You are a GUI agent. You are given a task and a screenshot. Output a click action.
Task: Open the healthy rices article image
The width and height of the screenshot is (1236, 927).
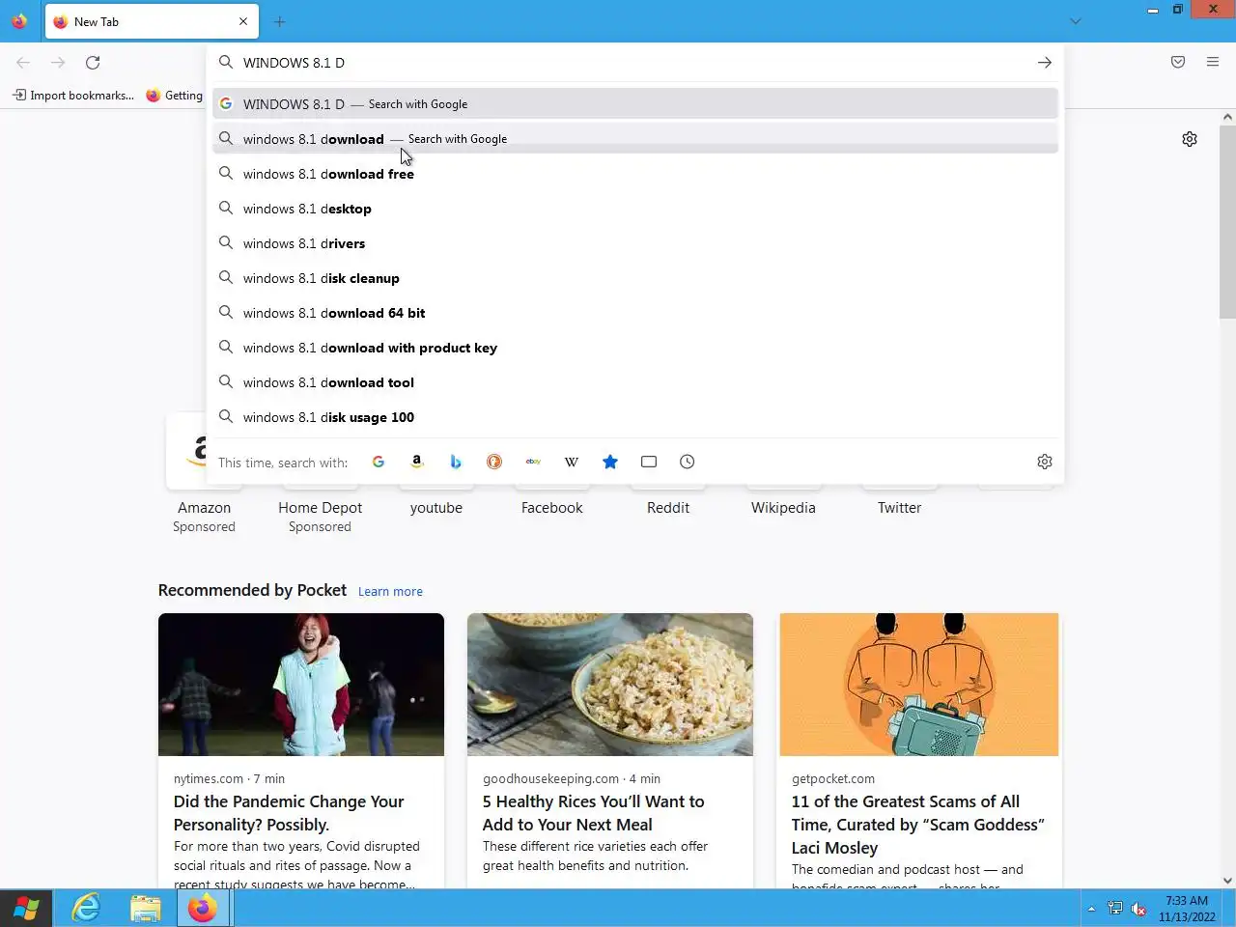(610, 685)
